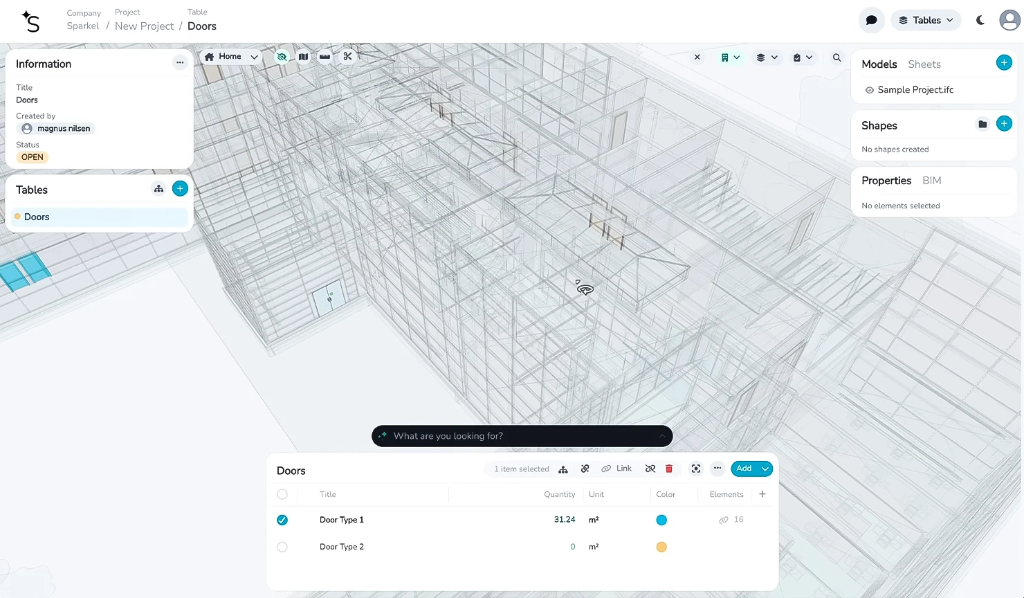Toggle visibility of Sample Project.ifc

coord(870,90)
